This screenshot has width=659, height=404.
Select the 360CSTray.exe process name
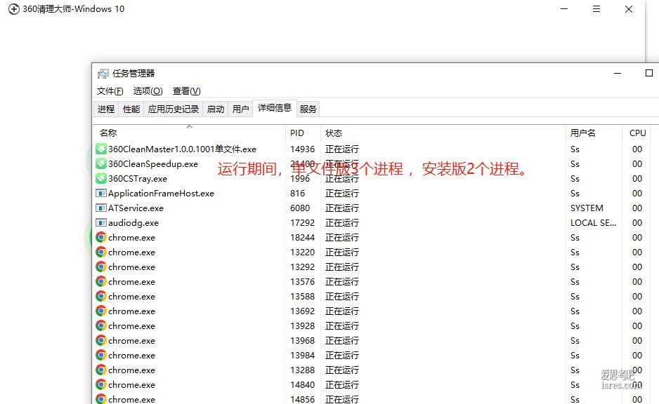pyautogui.click(x=138, y=179)
